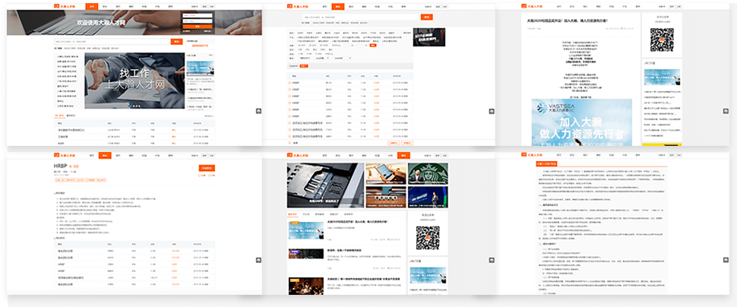Open the last filter dropdown on the job search page
Screen dimensions: 737x307
342,59
